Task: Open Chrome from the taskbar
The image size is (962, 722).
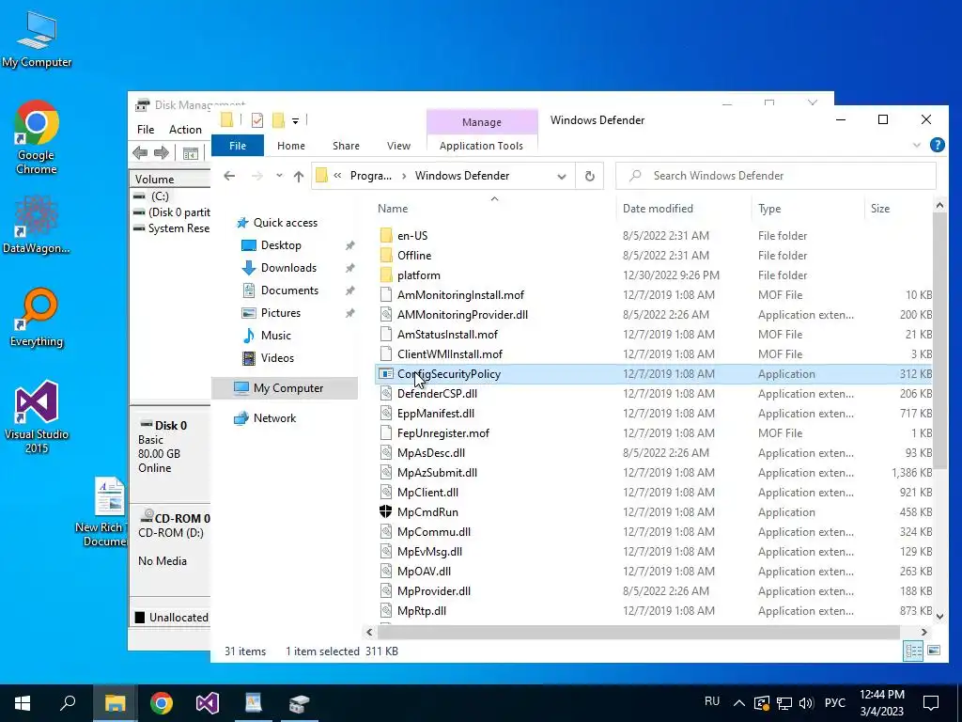Action: [161, 702]
